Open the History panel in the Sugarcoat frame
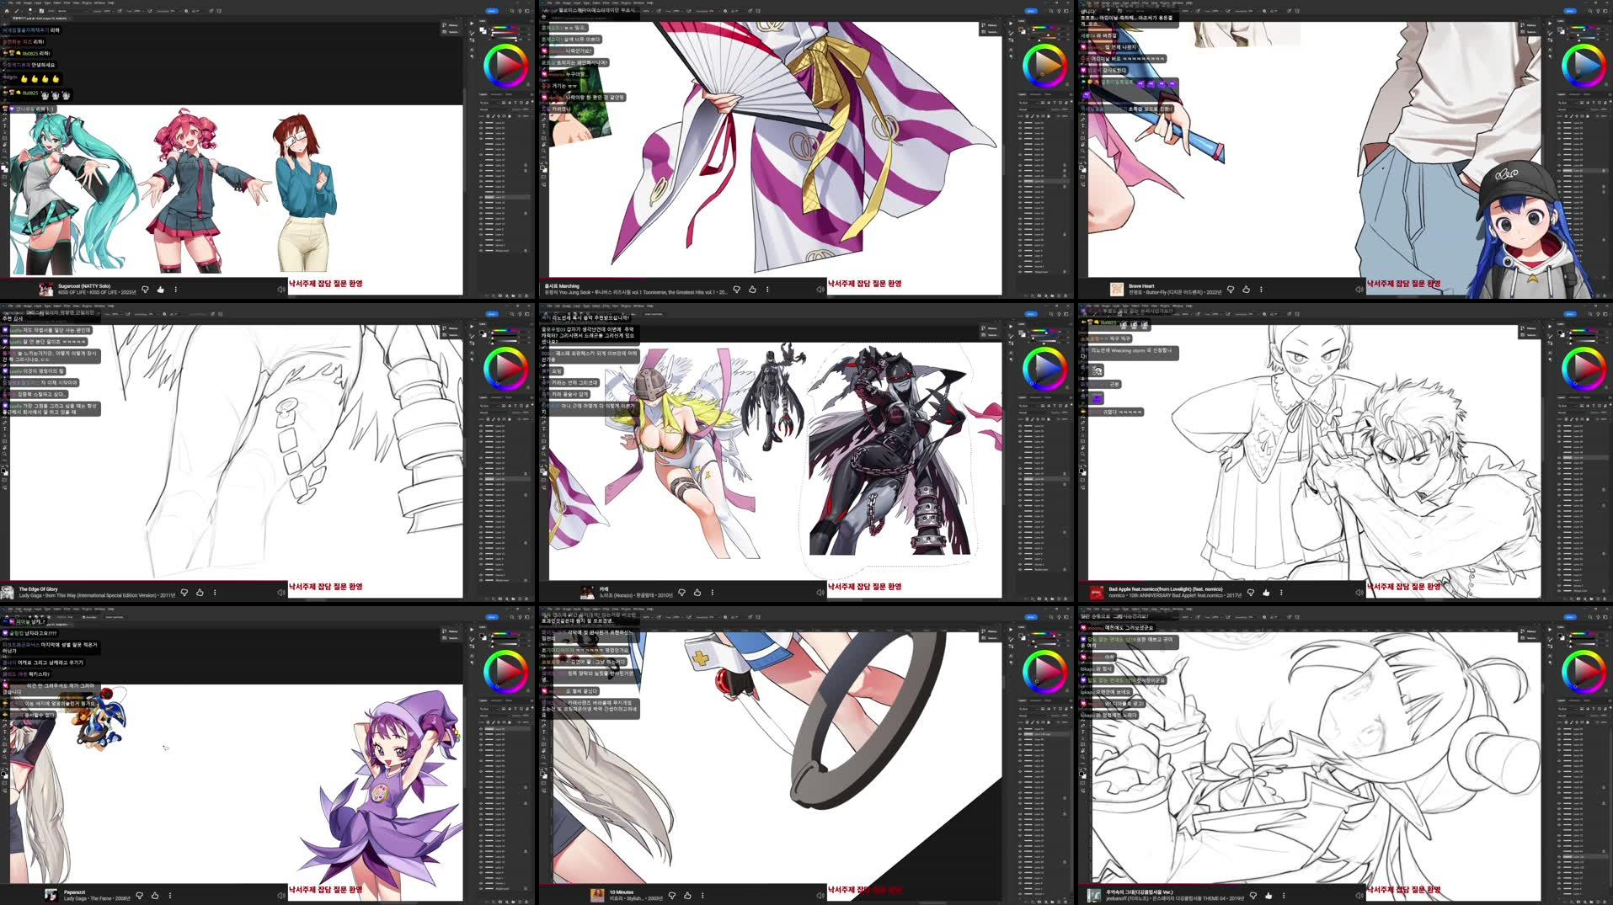The width and height of the screenshot is (1613, 905). pyautogui.click(x=450, y=25)
